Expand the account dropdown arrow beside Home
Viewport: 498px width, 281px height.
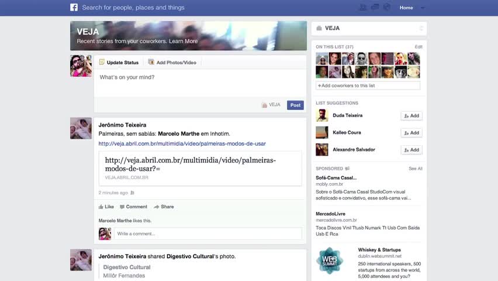(423, 8)
